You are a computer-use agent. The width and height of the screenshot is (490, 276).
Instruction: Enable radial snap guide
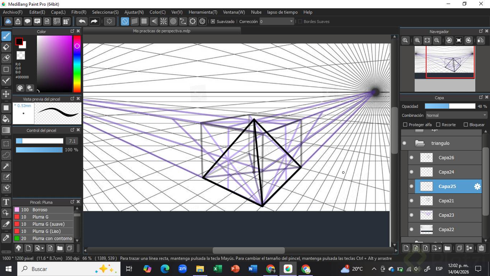(x=164, y=22)
